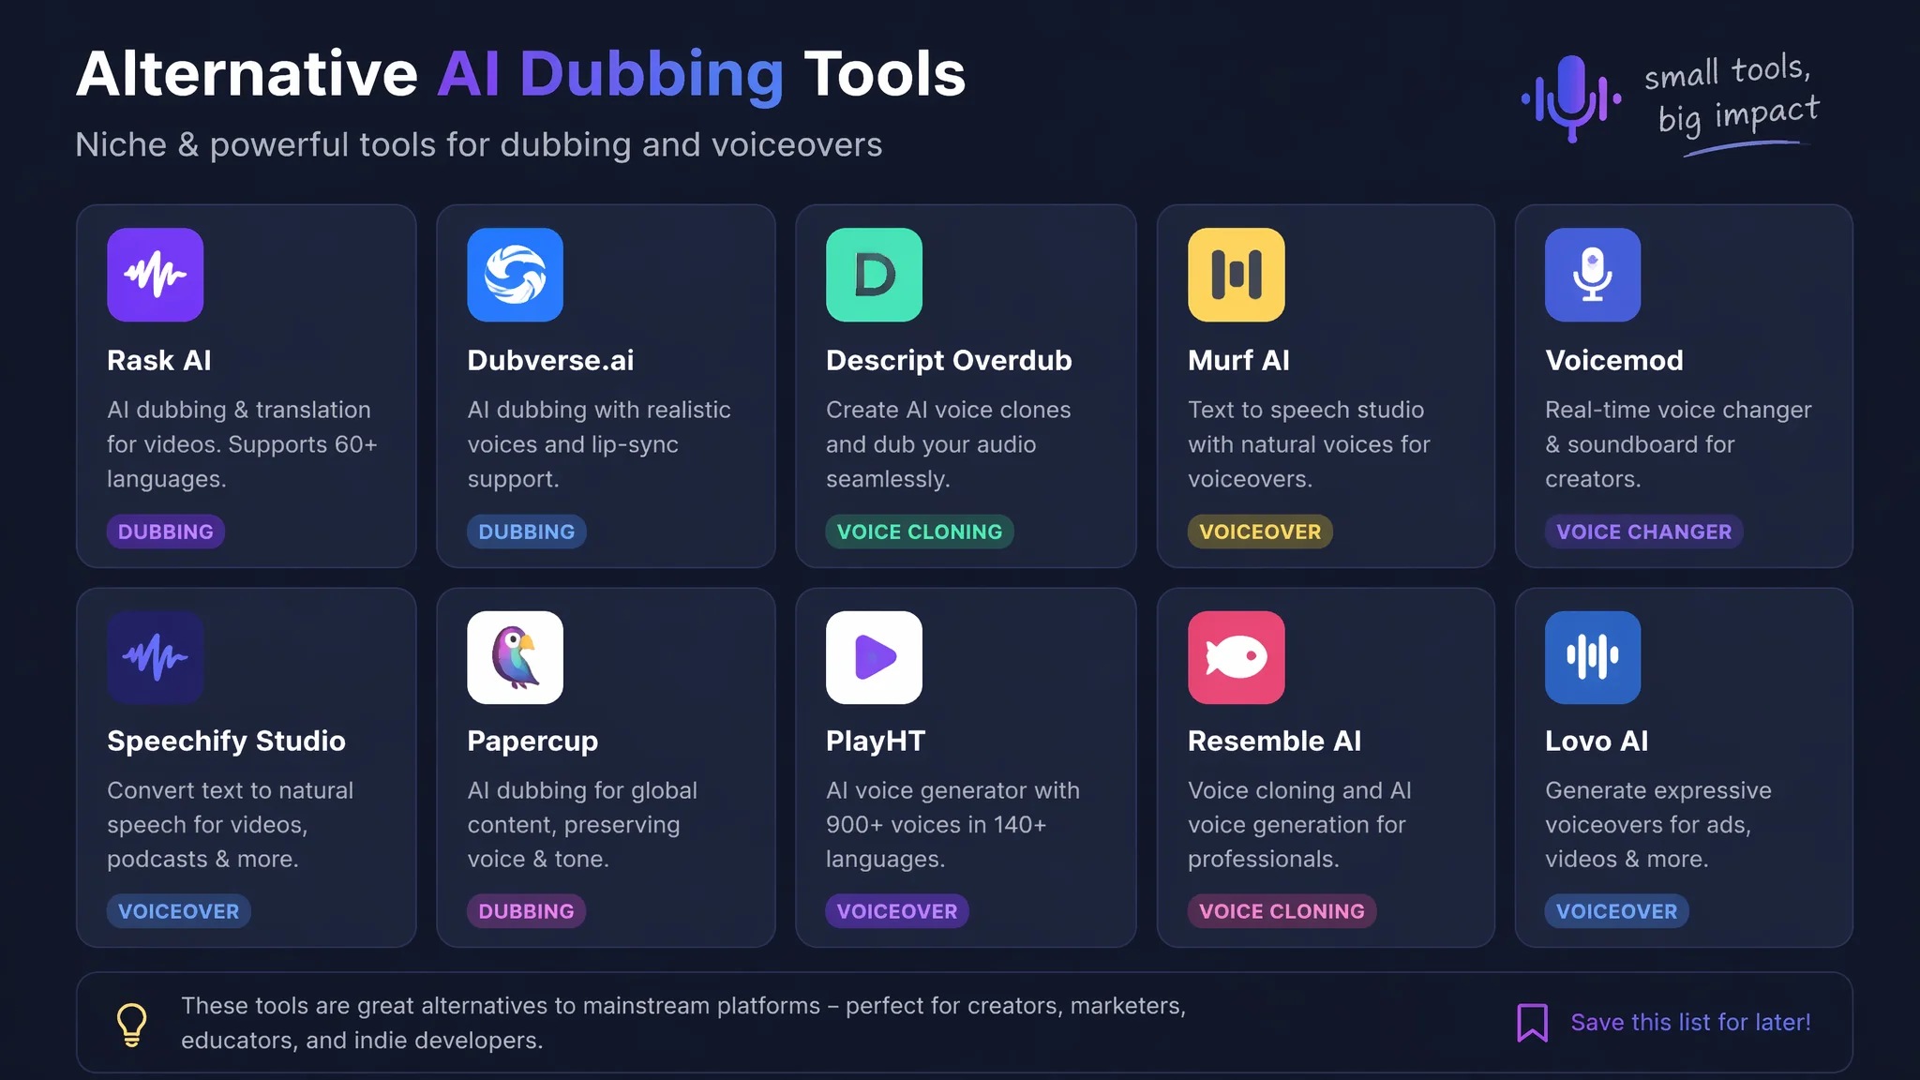Select the VOICE CLONING tag on Descript Overdub
Screen dimensions: 1920x1080
[x=920, y=532]
